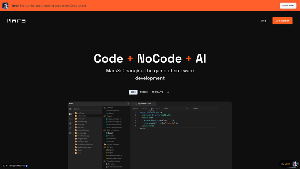Select the Email sign-in method
The image size is (300, 169).
tap(110, 133)
